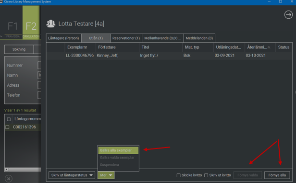
Task: Click the Sökning button in sidebar
Action: [19, 49]
